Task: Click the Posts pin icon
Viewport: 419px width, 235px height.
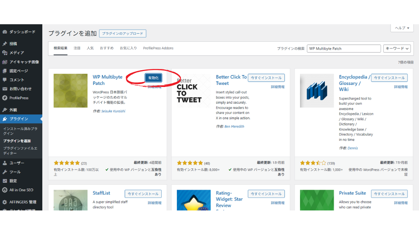Action: tap(5, 44)
